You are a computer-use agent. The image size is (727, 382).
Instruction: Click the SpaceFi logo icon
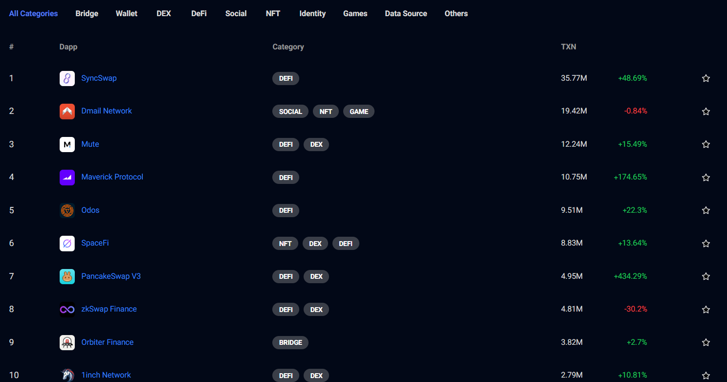click(67, 243)
